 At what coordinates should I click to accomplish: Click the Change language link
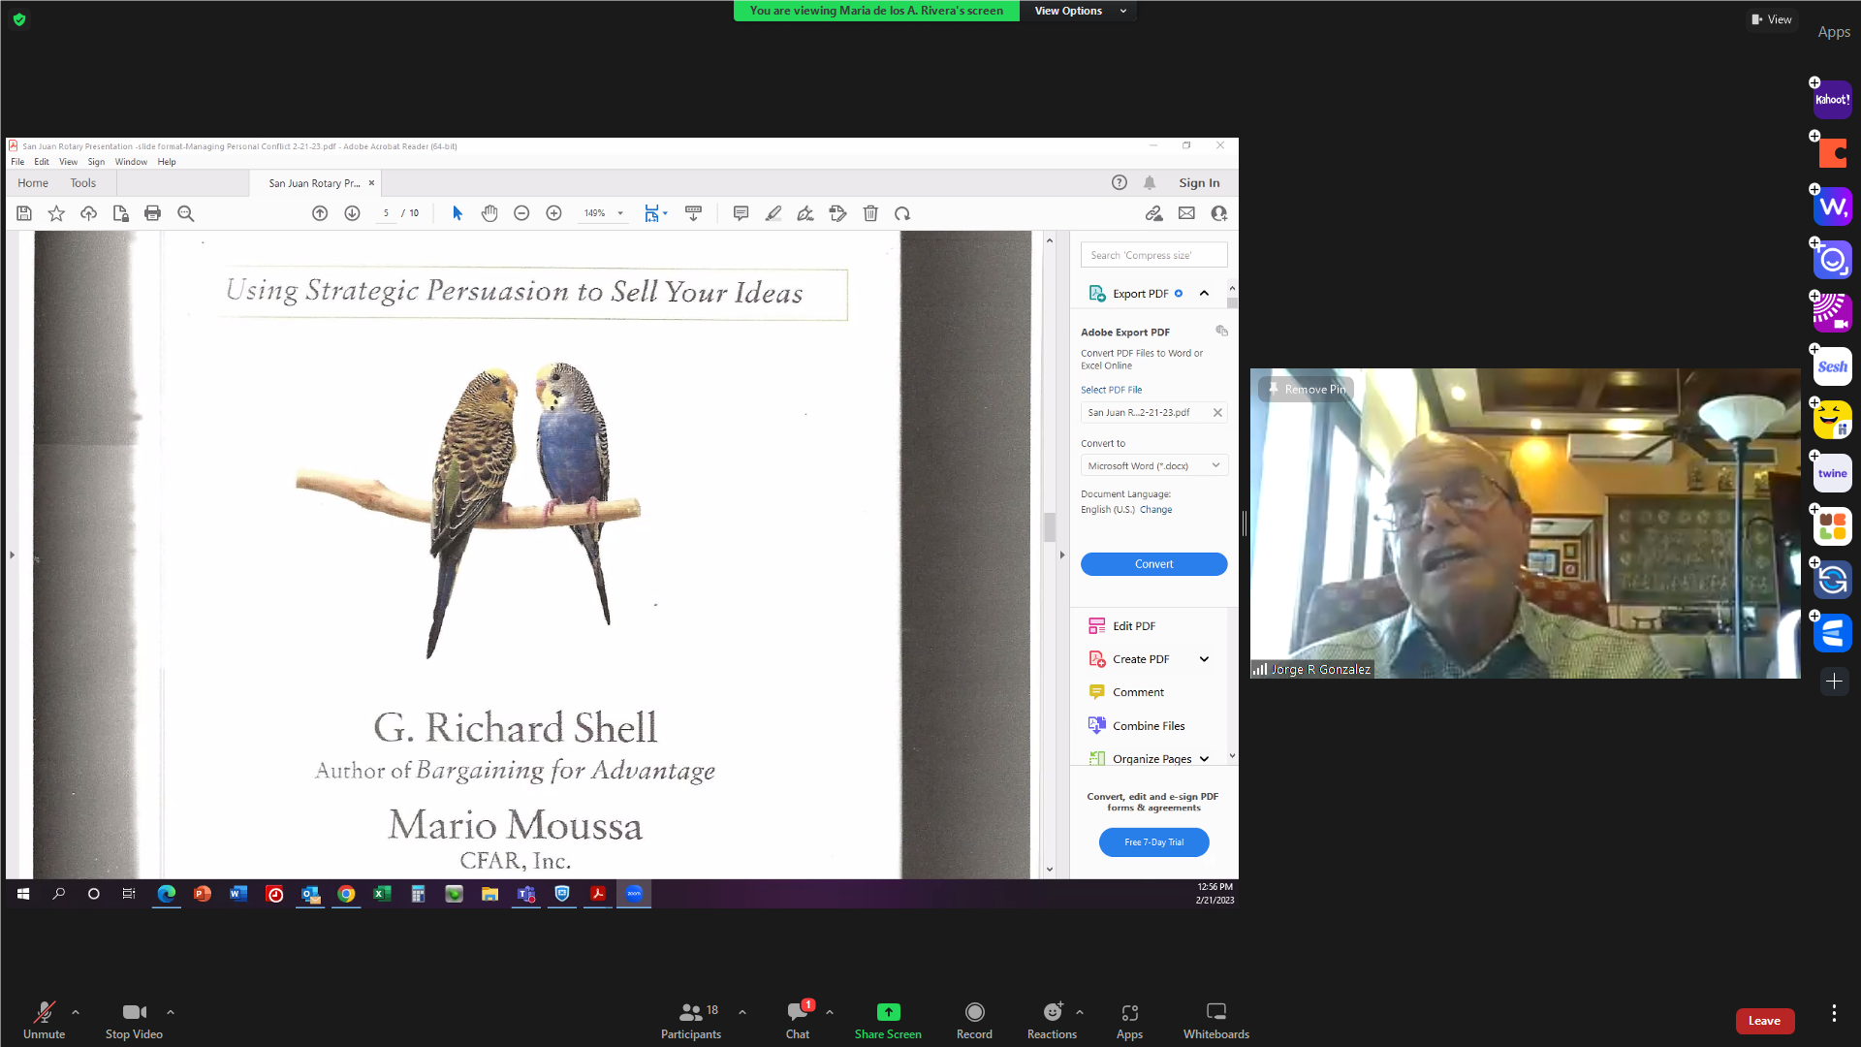tap(1155, 510)
